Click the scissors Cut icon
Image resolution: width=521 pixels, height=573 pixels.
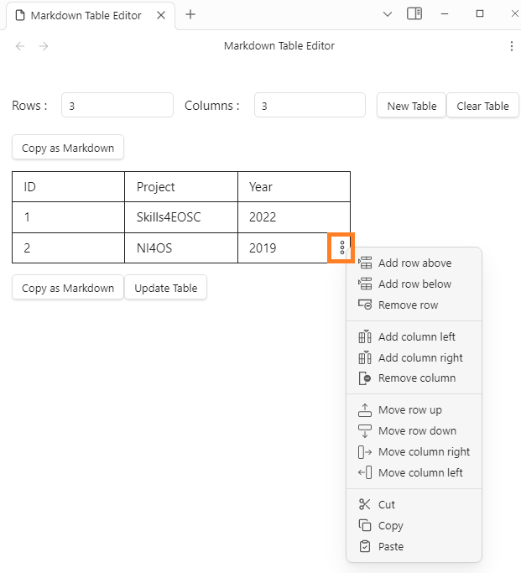click(364, 505)
